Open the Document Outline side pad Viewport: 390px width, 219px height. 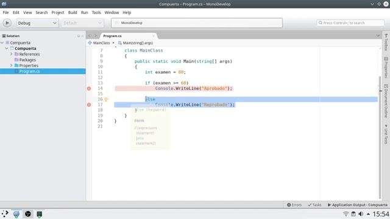pos(386,100)
